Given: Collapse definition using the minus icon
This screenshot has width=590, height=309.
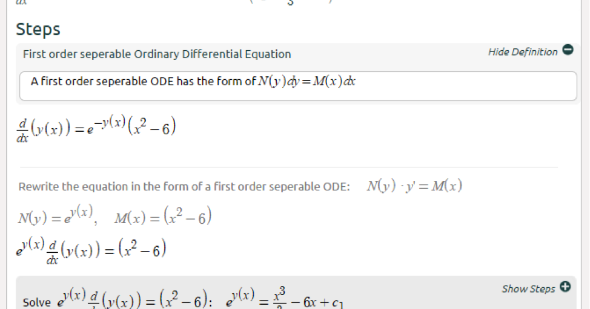Looking at the screenshot, I should pyautogui.click(x=568, y=50).
